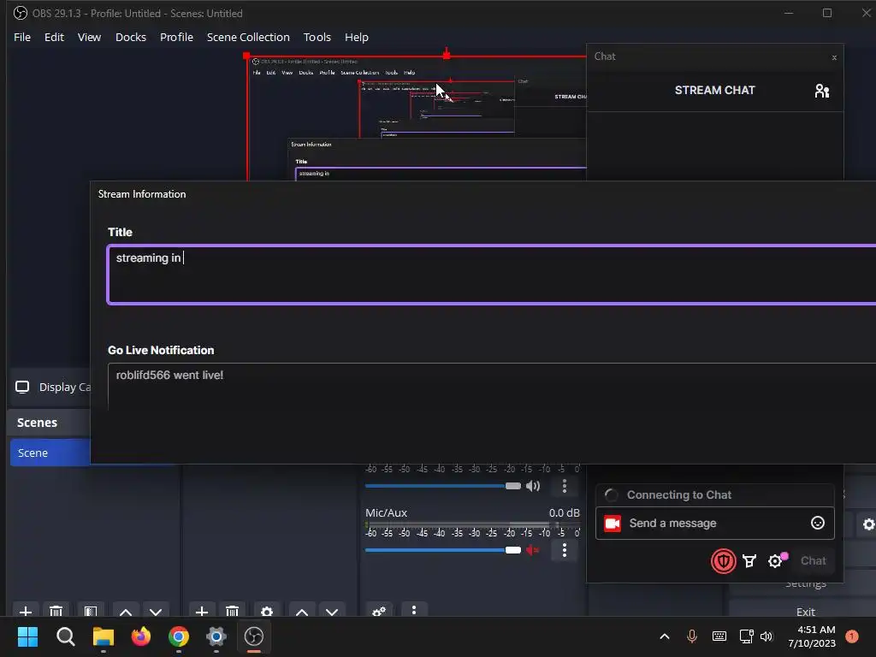The width and height of the screenshot is (876, 657).
Task: Click the Stream Information dock title
Action: tap(142, 194)
